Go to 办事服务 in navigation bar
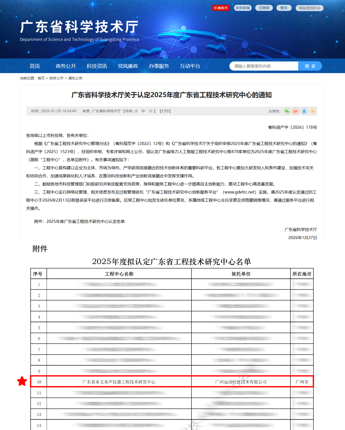 pos(159,66)
